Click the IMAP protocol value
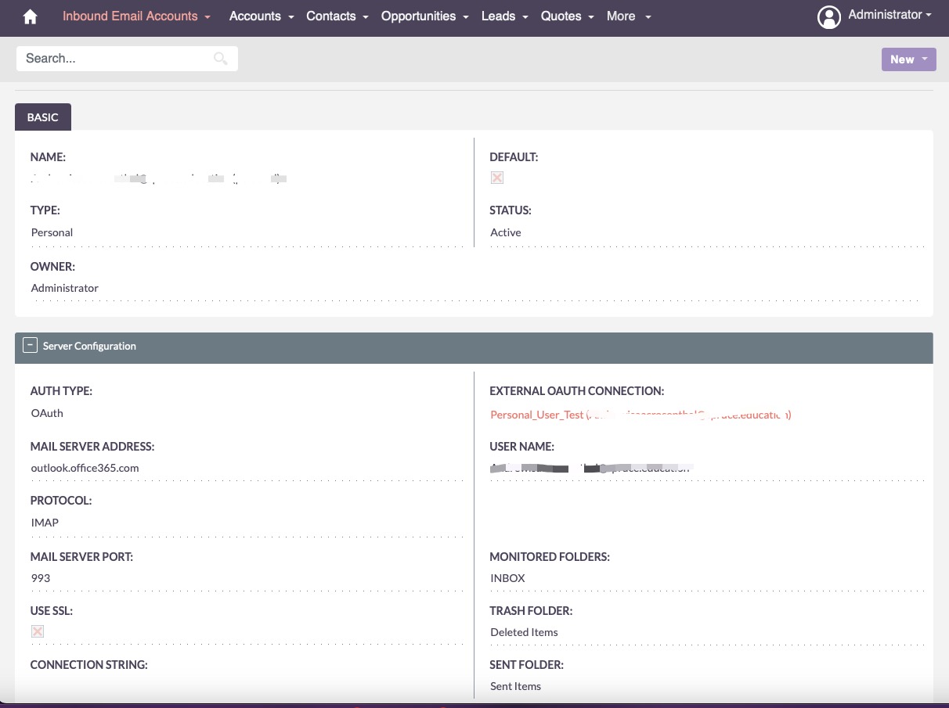Screen dimensions: 949x708 pyautogui.click(x=45, y=523)
